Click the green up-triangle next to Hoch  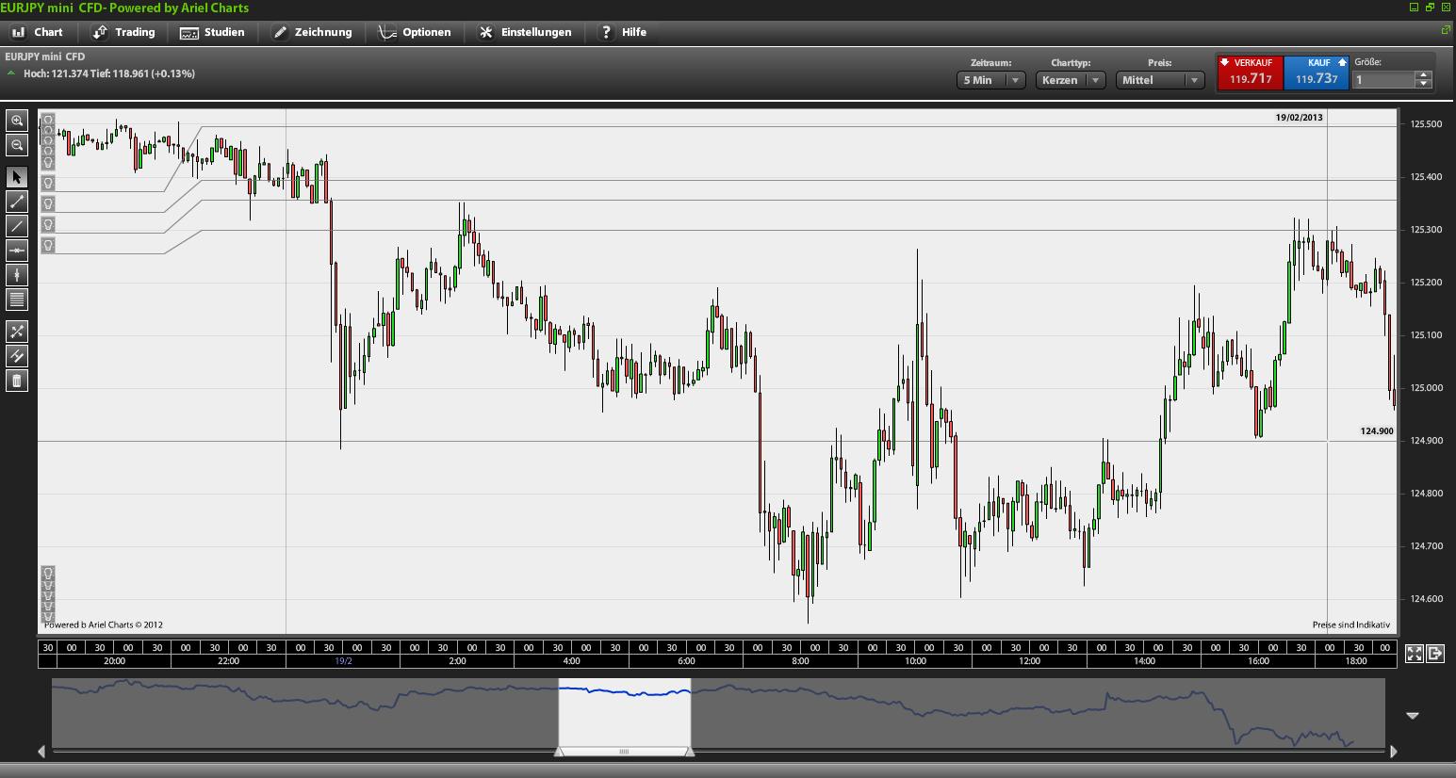11,73
